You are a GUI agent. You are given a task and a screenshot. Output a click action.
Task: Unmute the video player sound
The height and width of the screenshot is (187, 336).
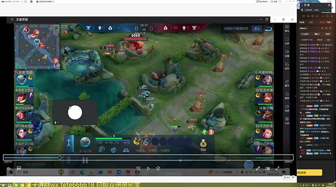click(x=9, y=169)
